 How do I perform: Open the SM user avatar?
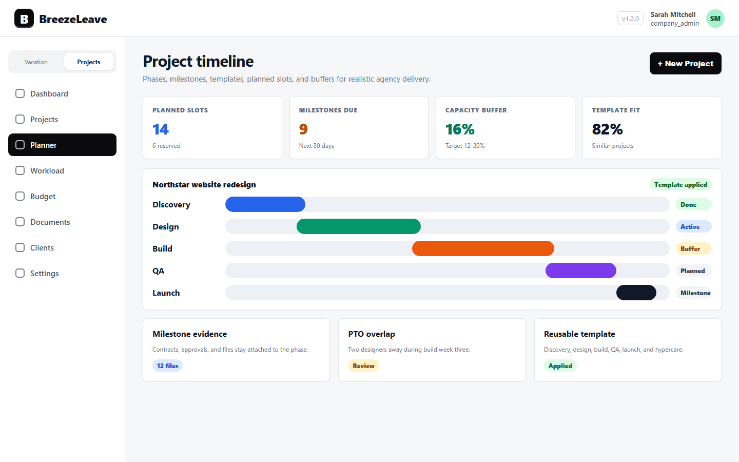(x=715, y=18)
